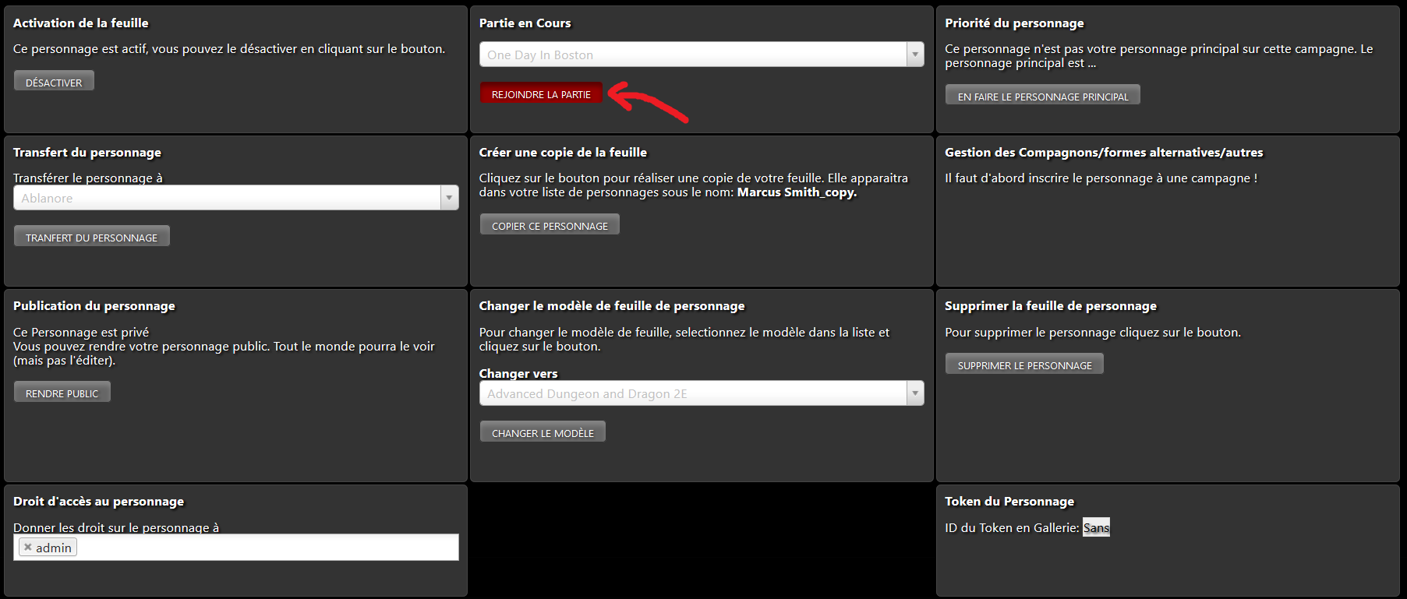Image resolution: width=1407 pixels, height=599 pixels.
Task: Open the Ablanore transfer dropdown arrow
Action: 449,198
